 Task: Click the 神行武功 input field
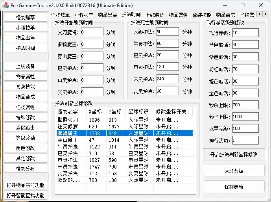point(245,140)
